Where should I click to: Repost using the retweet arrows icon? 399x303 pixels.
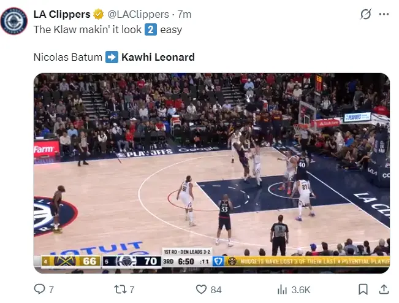point(120,290)
